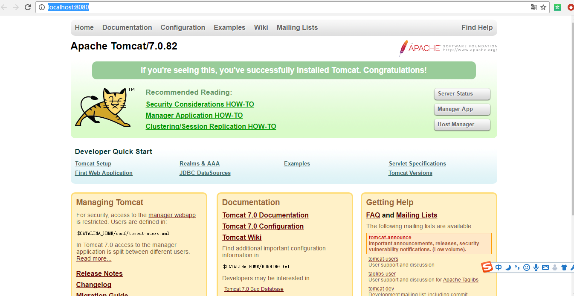Image resolution: width=574 pixels, height=296 pixels.
Task: Click the wrench tools icon on IME bar
Action: pyautogui.click(x=572, y=267)
